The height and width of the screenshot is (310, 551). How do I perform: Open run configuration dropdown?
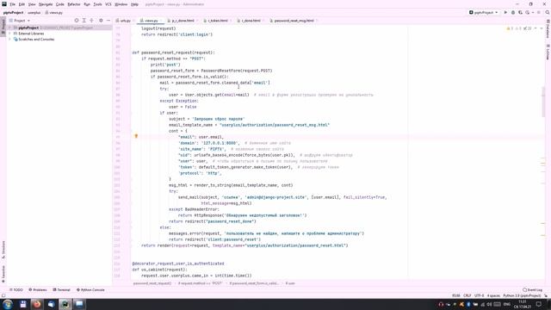coord(484,12)
